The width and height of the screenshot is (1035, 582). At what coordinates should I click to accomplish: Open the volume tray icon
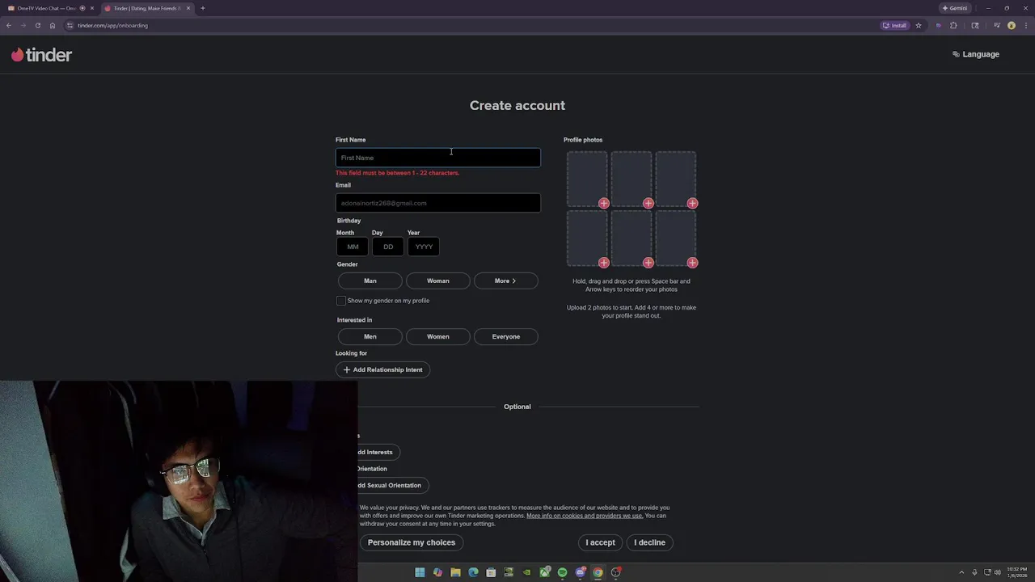pyautogui.click(x=997, y=572)
